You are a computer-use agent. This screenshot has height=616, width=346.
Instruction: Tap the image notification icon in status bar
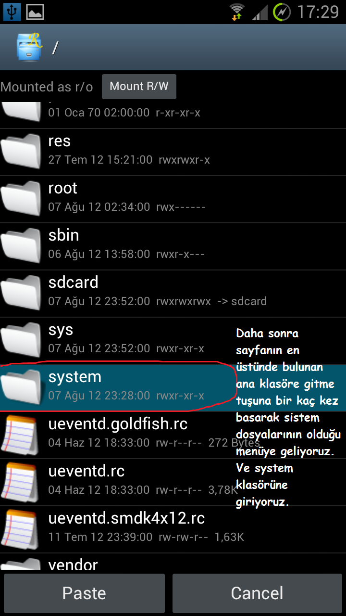[36, 12]
